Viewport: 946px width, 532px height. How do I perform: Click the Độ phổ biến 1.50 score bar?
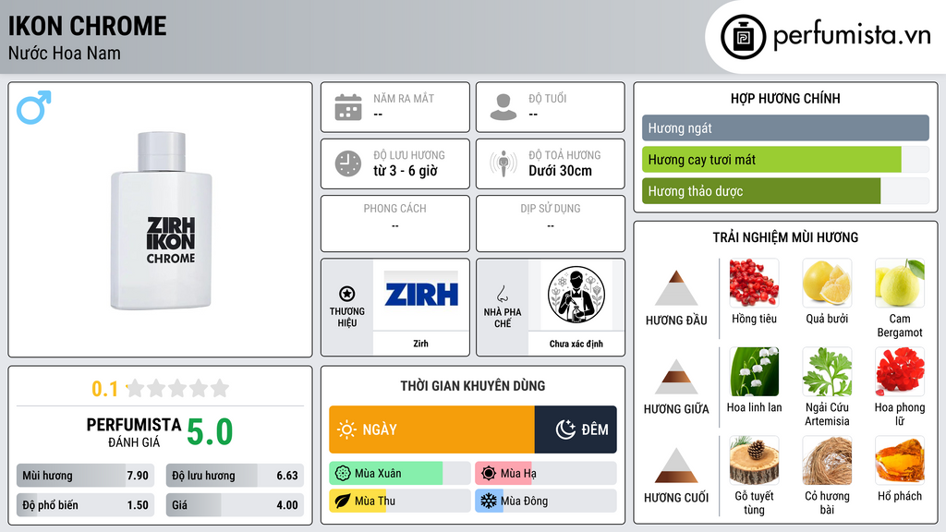click(85, 505)
